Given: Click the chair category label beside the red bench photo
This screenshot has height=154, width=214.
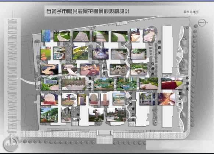Looking at the screenshot, I should pyautogui.click(x=188, y=83).
